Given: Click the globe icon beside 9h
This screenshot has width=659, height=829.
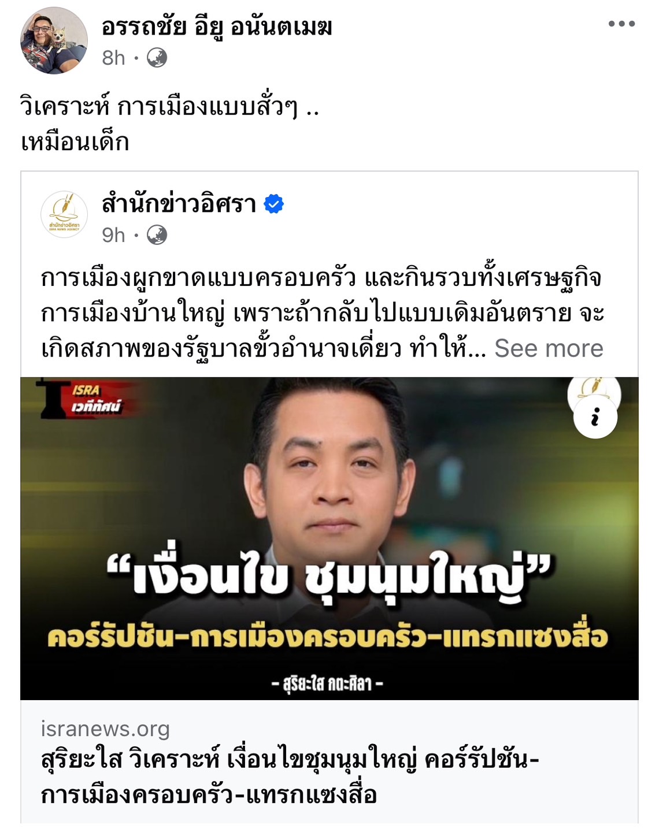Looking at the screenshot, I should (x=157, y=235).
